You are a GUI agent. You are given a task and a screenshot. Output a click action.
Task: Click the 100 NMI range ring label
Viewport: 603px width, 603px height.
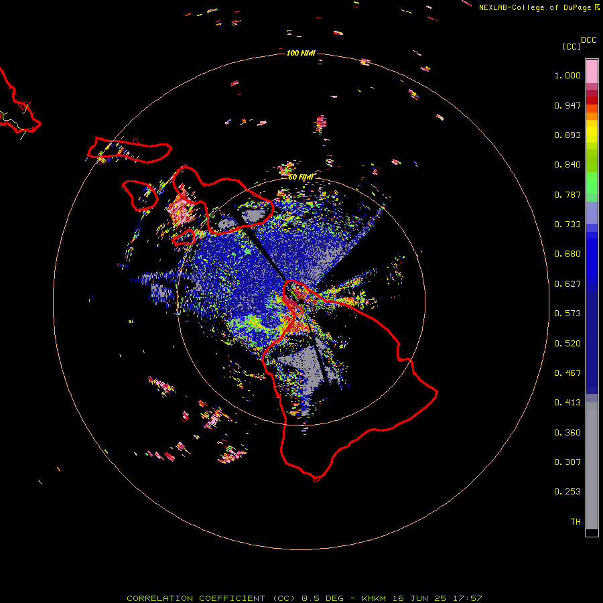click(x=301, y=53)
